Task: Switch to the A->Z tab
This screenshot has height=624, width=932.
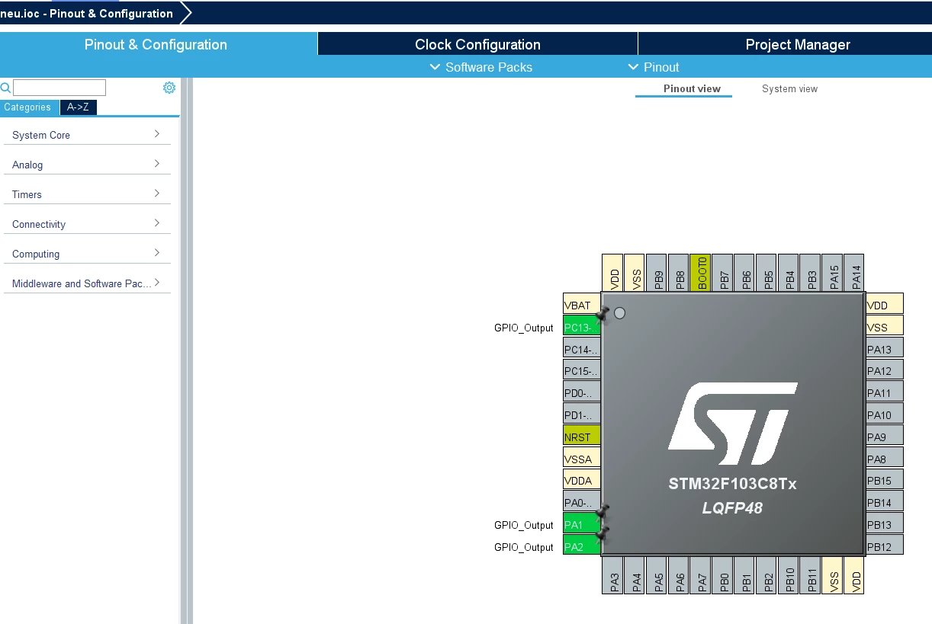Action: pos(78,107)
